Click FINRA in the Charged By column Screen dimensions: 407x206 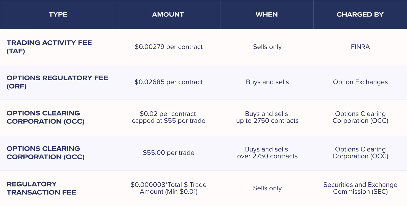360,47
